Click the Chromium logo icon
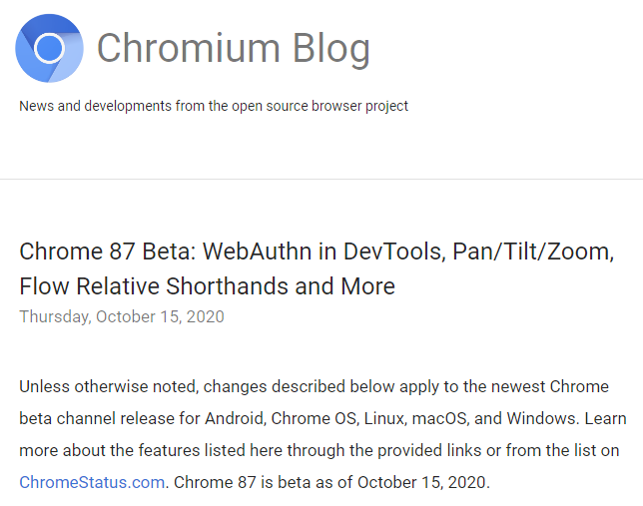This screenshot has width=643, height=506. 49,48
